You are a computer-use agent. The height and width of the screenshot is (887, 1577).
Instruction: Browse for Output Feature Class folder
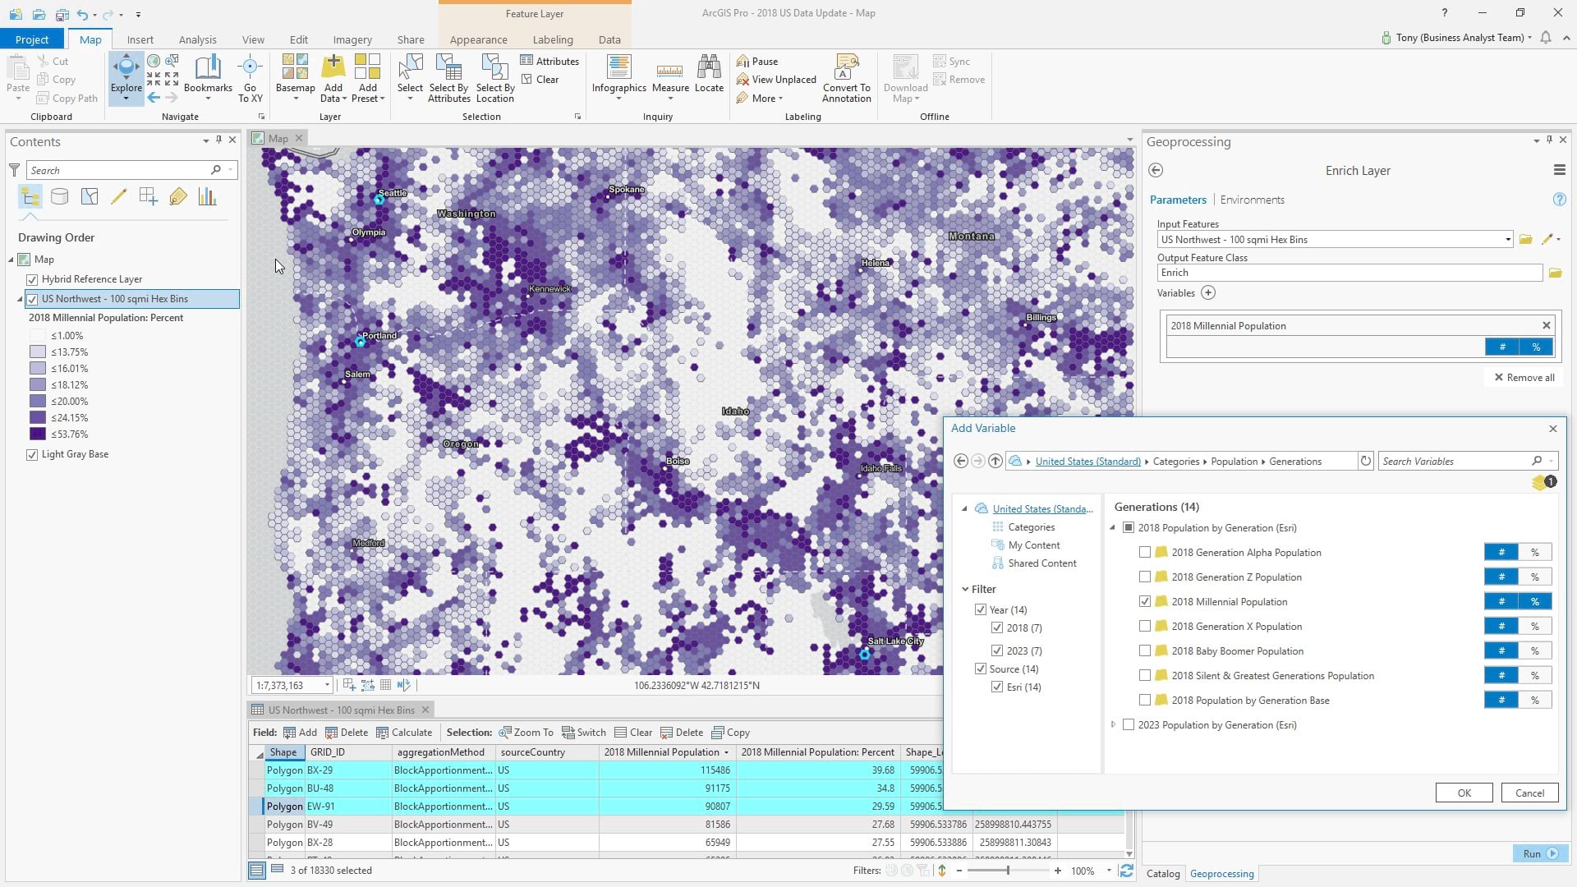[1555, 273]
